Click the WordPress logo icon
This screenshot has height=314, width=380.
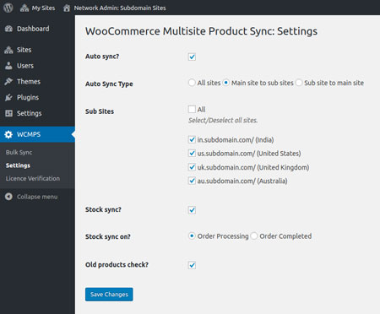pos(8,8)
